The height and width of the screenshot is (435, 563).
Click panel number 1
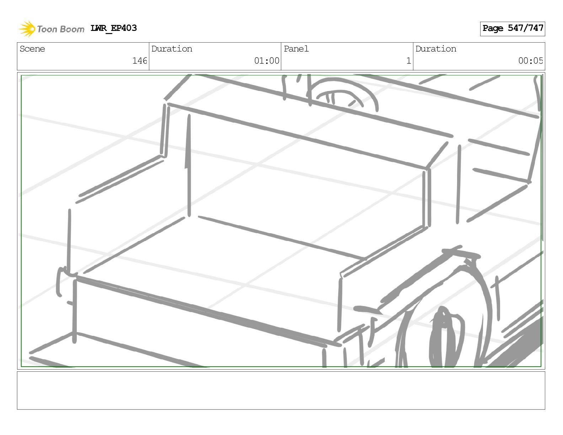(409, 61)
